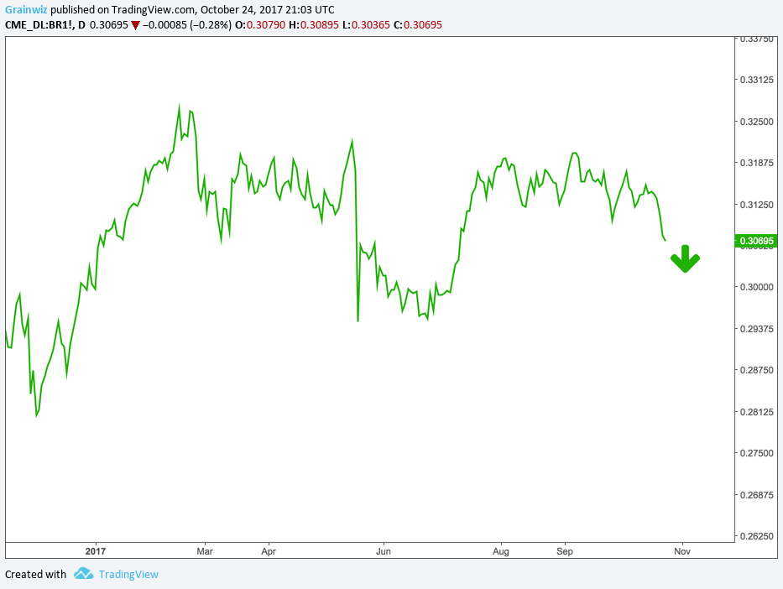Click the TradingView cloud logo icon
This screenshot has height=589, width=783.
coord(83,574)
